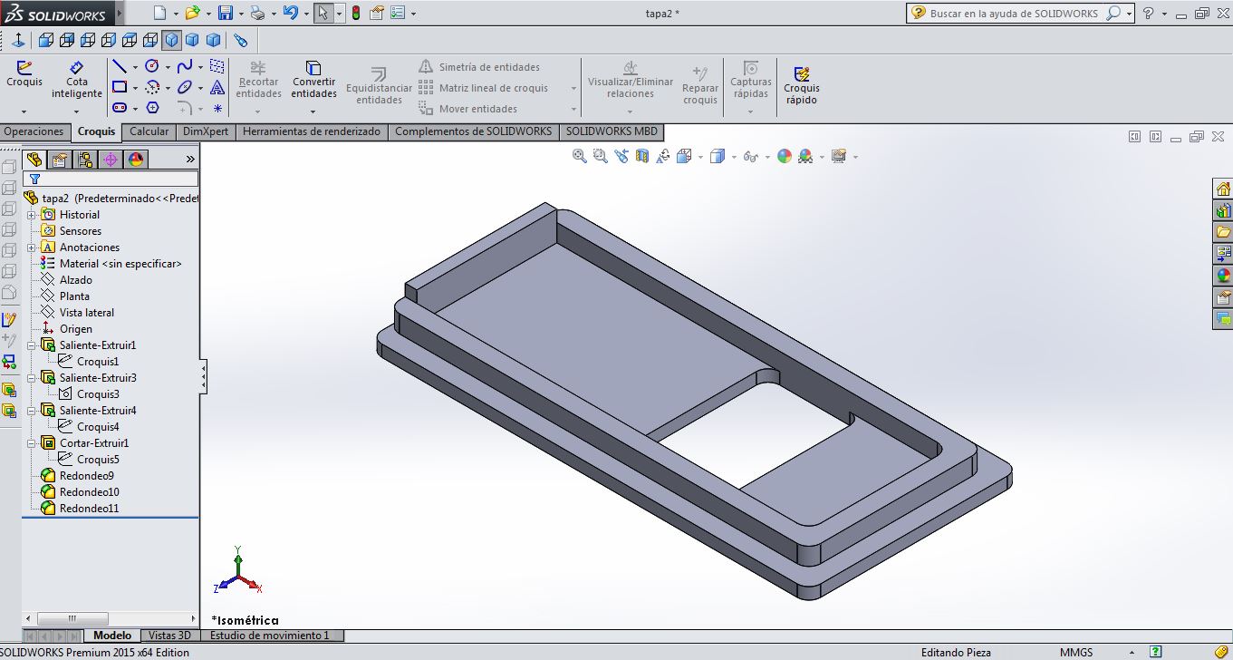Image resolution: width=1233 pixels, height=660 pixels.
Task: Click the feature tree filter field
Action: tap(110, 180)
